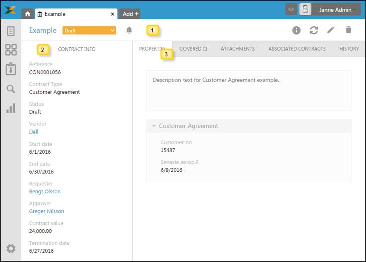
Task: Click the notification bell icon
Action: click(x=129, y=30)
